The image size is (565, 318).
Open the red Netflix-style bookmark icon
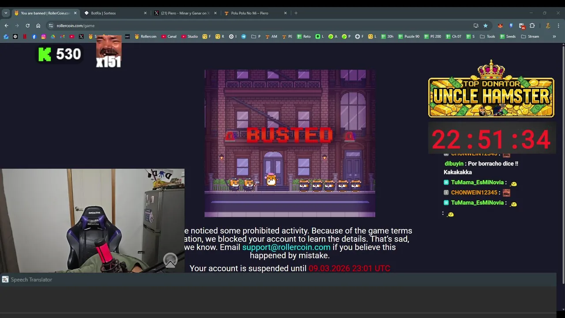(25, 37)
